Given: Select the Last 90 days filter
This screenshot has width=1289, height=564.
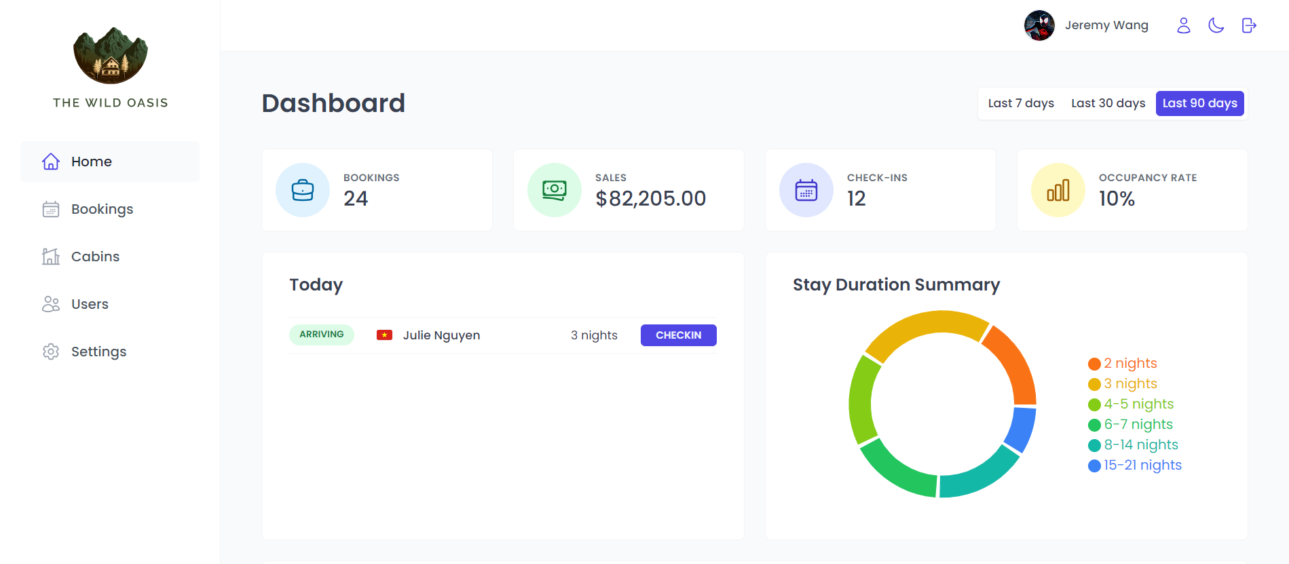Looking at the screenshot, I should pos(1199,103).
